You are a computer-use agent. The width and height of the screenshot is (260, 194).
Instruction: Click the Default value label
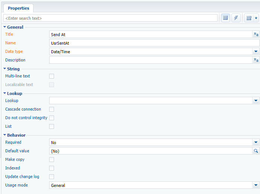click(x=17, y=151)
